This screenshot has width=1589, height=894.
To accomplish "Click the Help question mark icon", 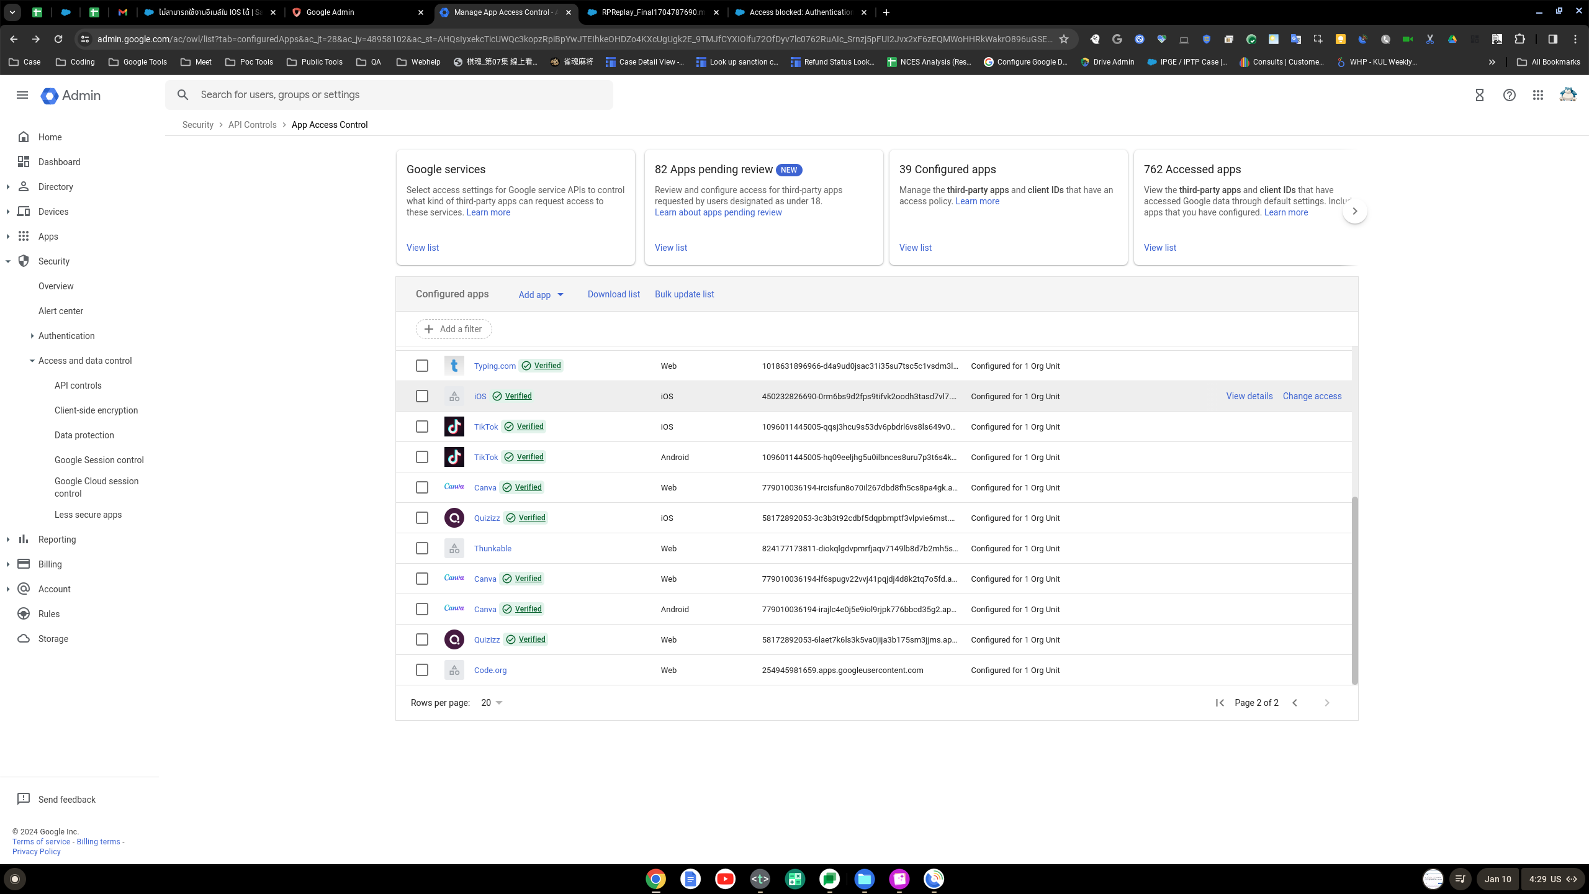I will point(1509,95).
